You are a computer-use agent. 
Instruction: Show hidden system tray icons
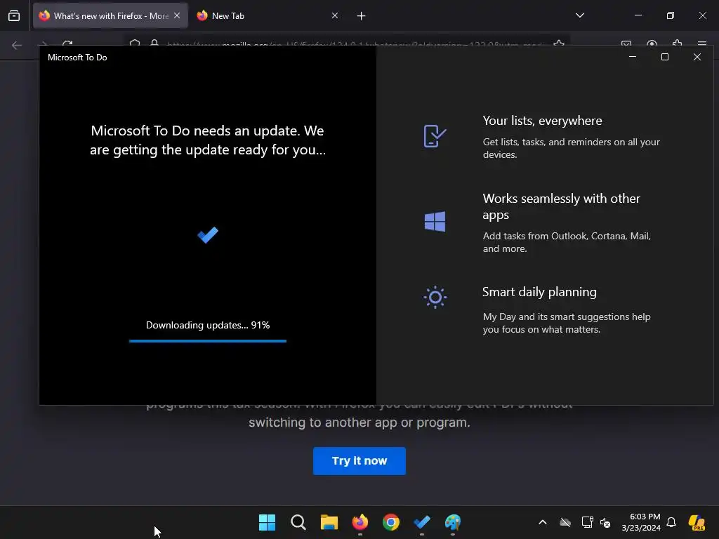543,522
